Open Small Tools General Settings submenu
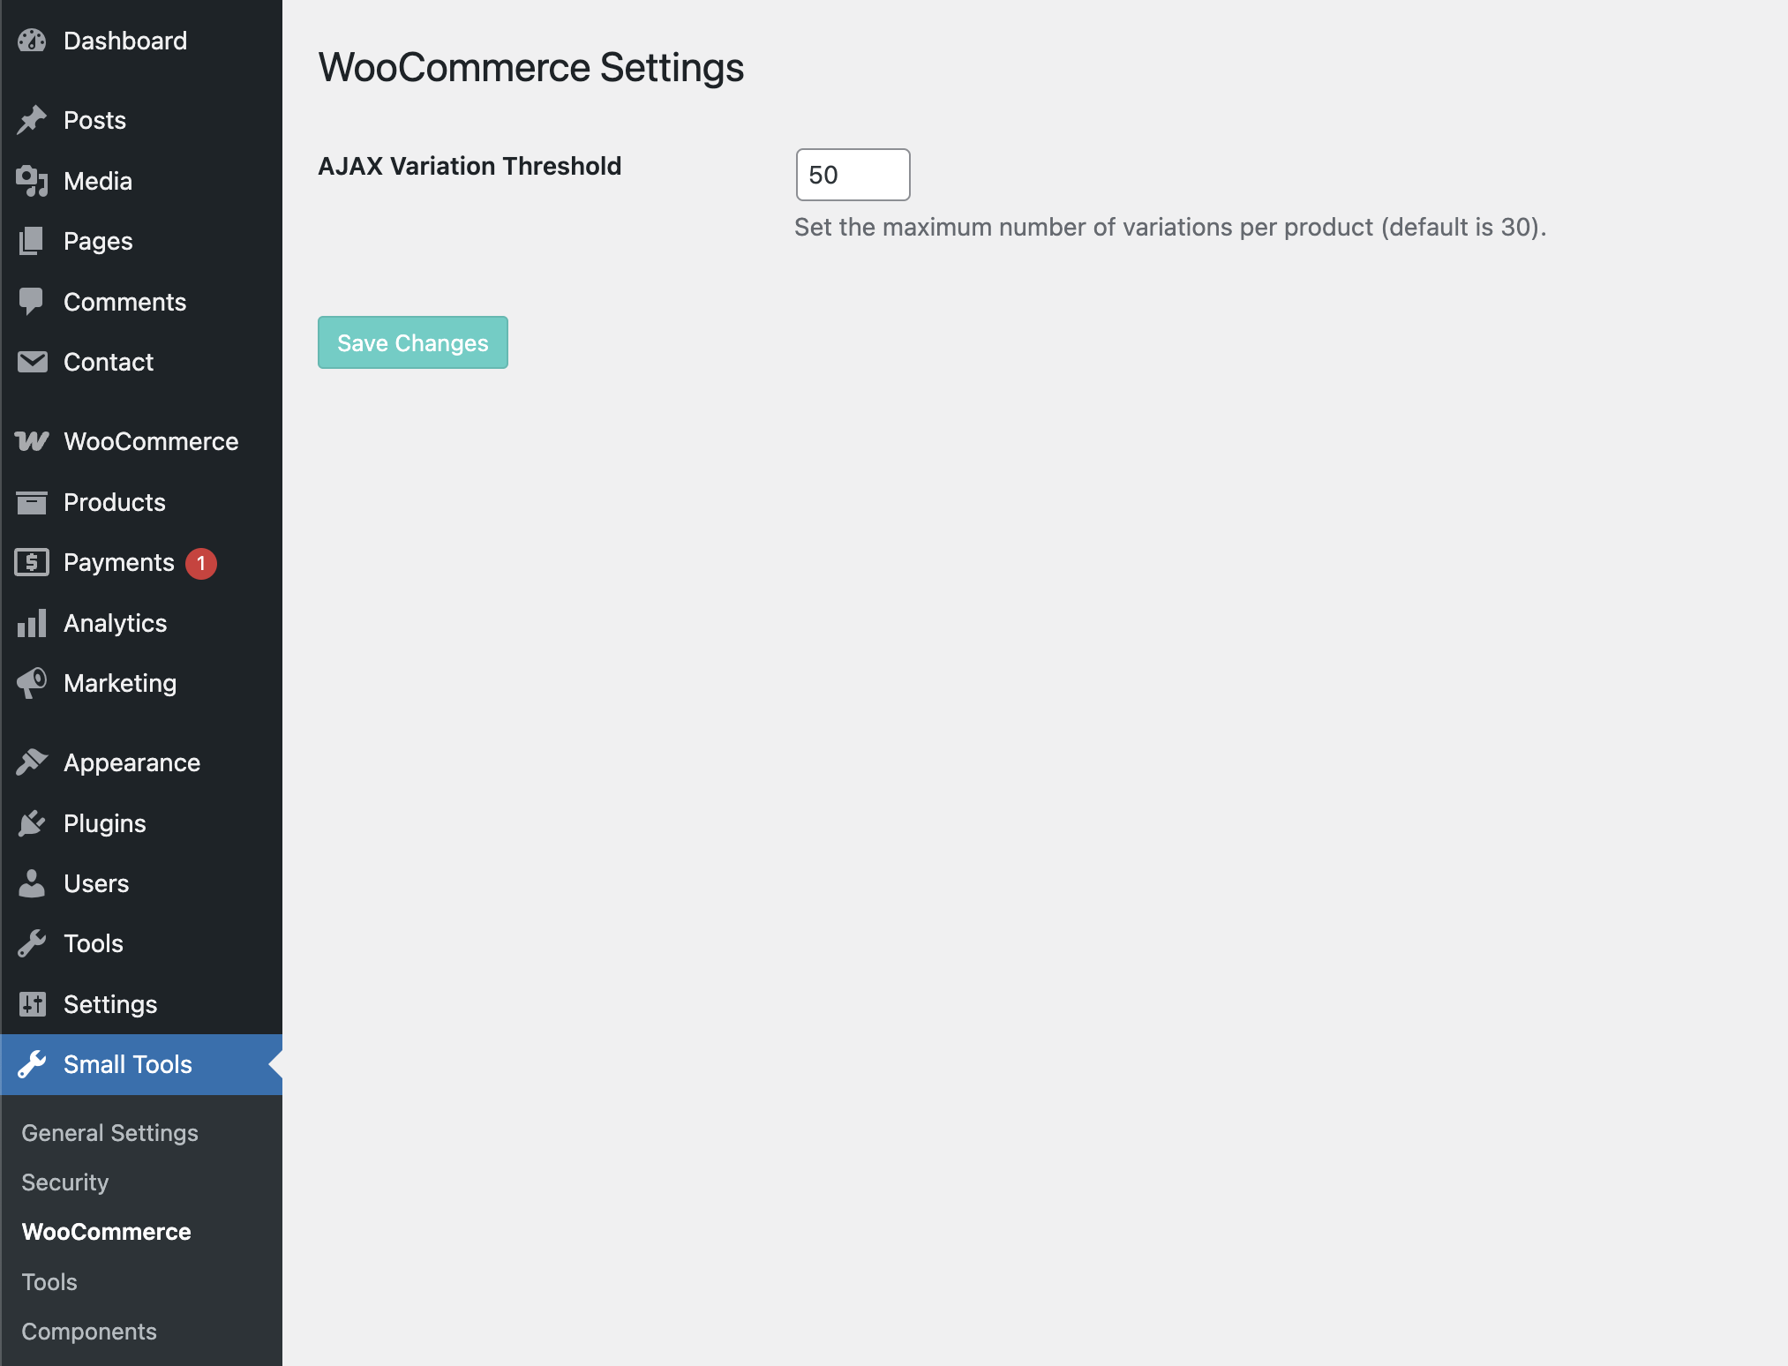1788x1366 pixels. 109,1133
